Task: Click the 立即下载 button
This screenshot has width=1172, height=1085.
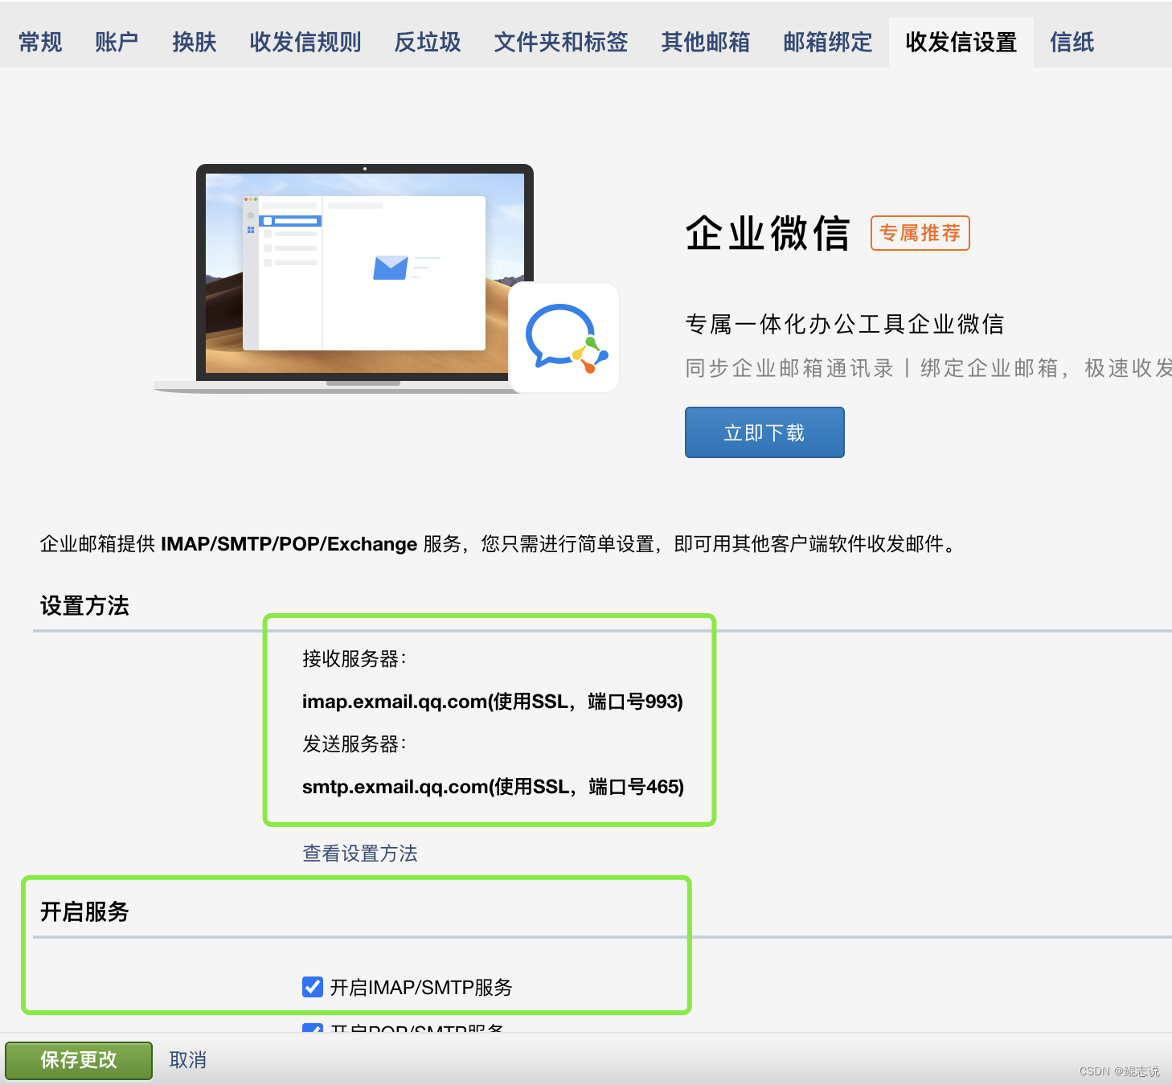Action: tap(764, 432)
